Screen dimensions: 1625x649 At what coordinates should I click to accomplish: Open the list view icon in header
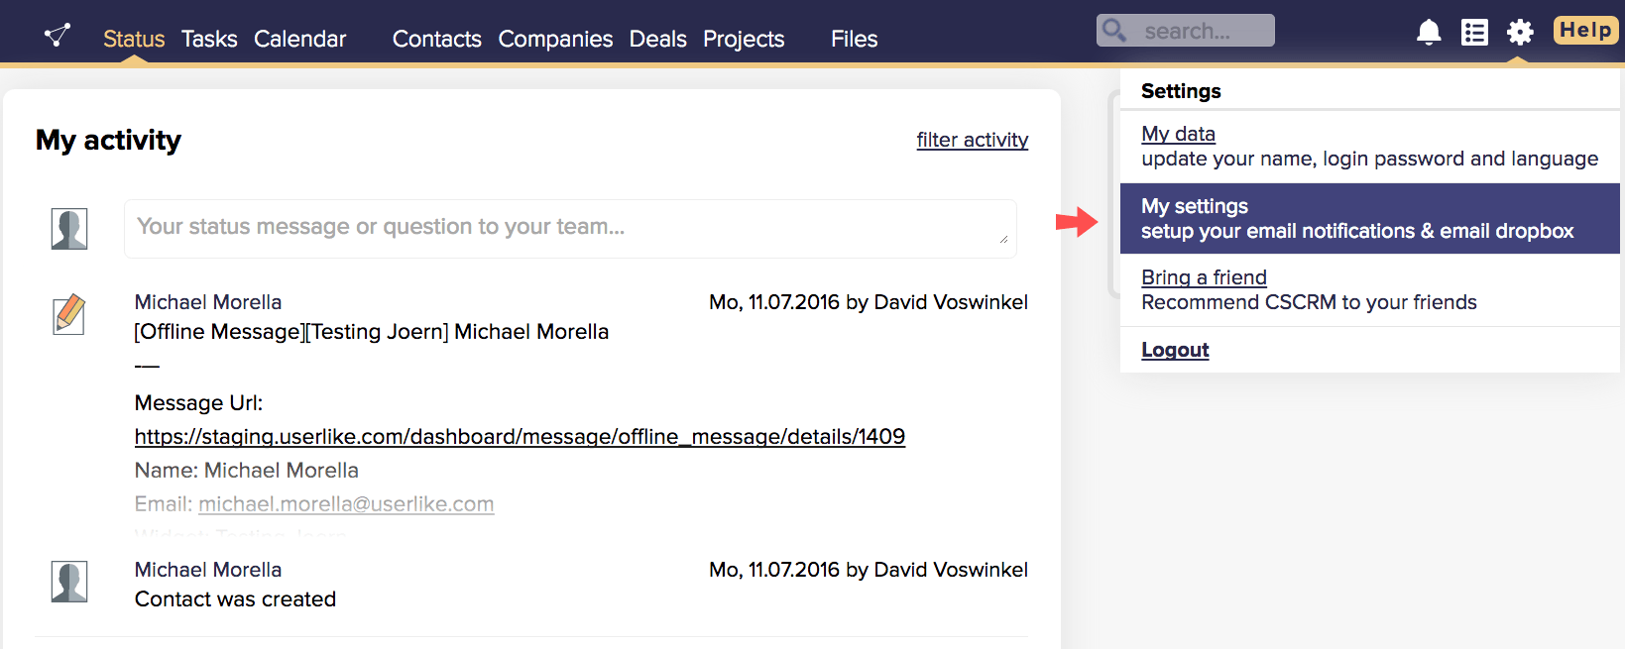[1474, 33]
